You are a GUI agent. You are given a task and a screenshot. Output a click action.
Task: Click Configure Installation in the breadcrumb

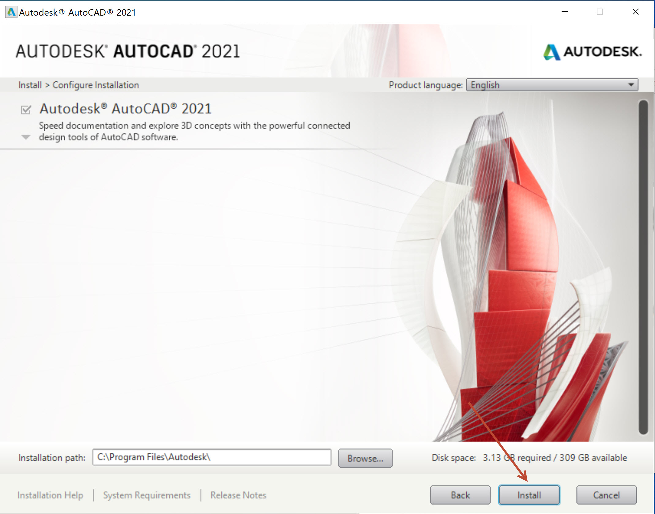[96, 85]
